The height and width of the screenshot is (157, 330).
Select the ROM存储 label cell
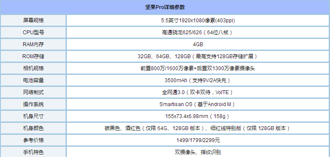pyautogui.click(x=33, y=56)
